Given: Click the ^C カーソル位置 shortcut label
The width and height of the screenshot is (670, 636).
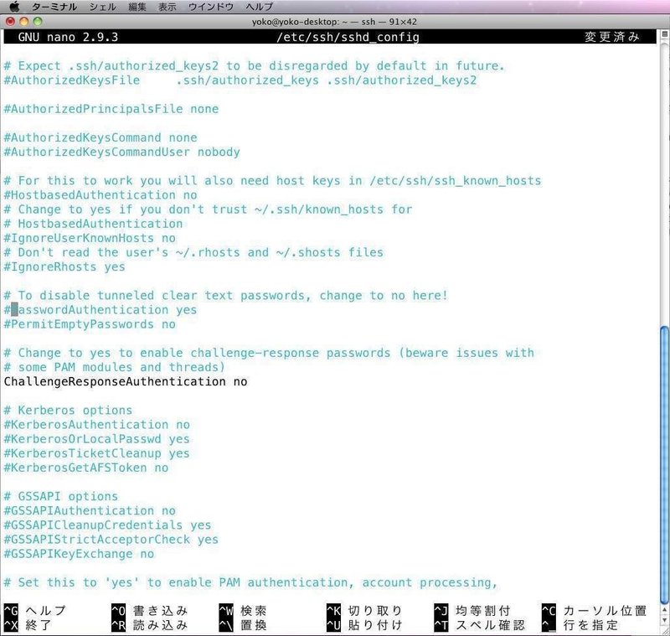Looking at the screenshot, I should click(594, 610).
